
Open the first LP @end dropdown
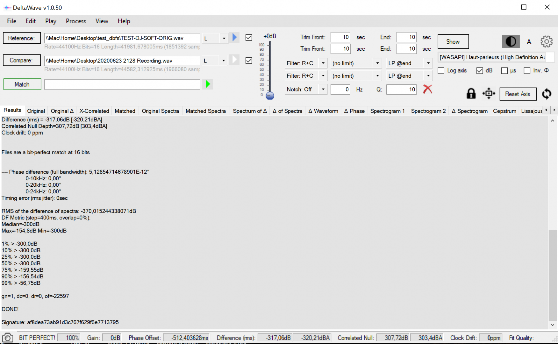pyautogui.click(x=428, y=63)
